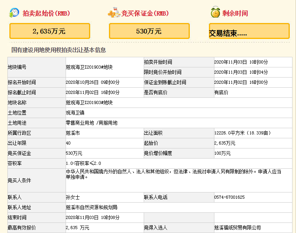This screenshot has height=233, width=296.
Task: Click the bid deposit coins icon
Action: coord(114,13)
